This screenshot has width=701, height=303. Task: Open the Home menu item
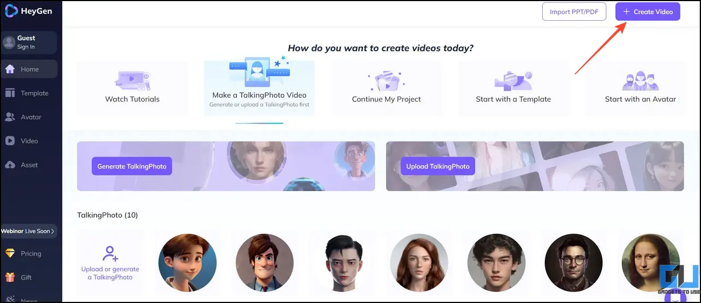pos(29,69)
